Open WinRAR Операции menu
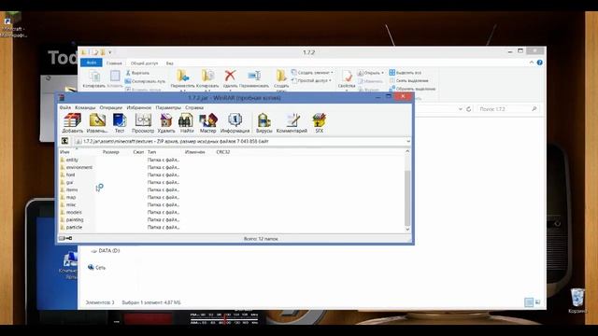The image size is (598, 336). (111, 108)
